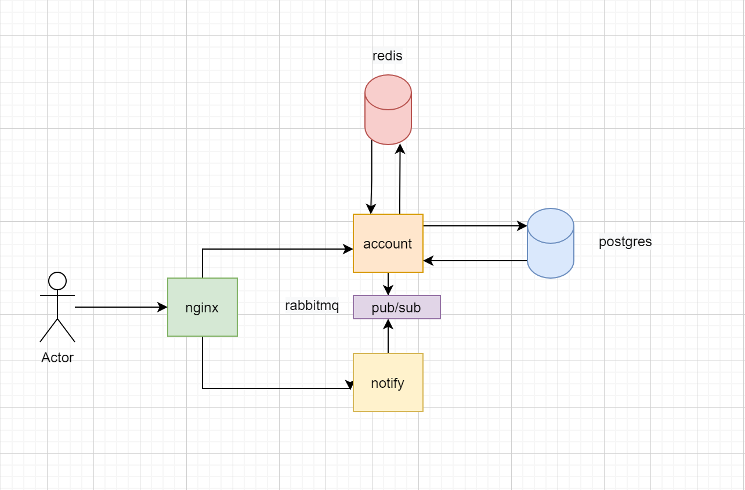This screenshot has height=490, width=745.
Task: Click the redis text label
Action: coord(387,56)
